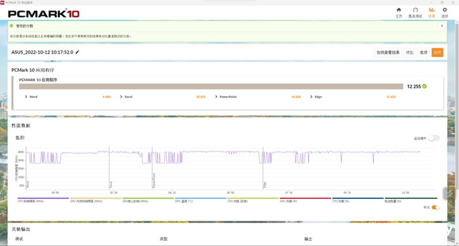This screenshot has height=246, width=459.
Task: Click the green check icon in the banner
Action: click(x=11, y=26)
